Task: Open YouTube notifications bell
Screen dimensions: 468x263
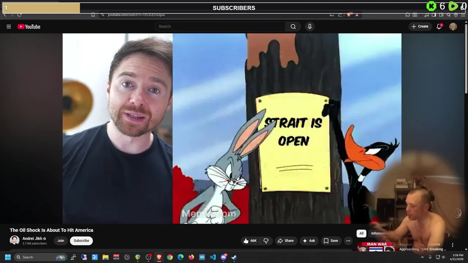Action: (439, 26)
